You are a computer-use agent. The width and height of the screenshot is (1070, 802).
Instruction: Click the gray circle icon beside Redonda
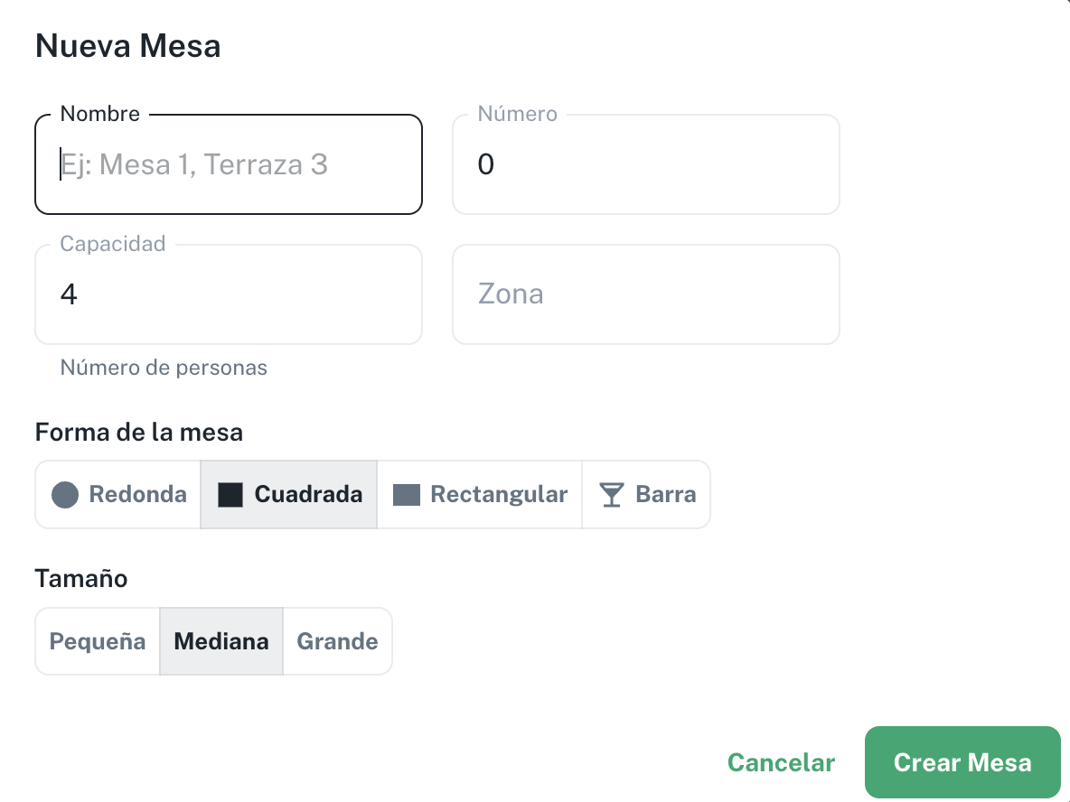pos(65,495)
